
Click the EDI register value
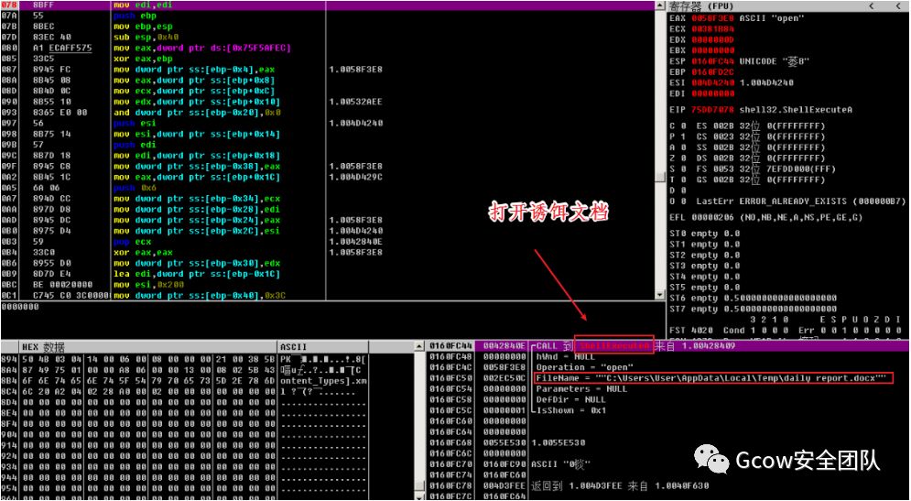pyautogui.click(x=713, y=93)
